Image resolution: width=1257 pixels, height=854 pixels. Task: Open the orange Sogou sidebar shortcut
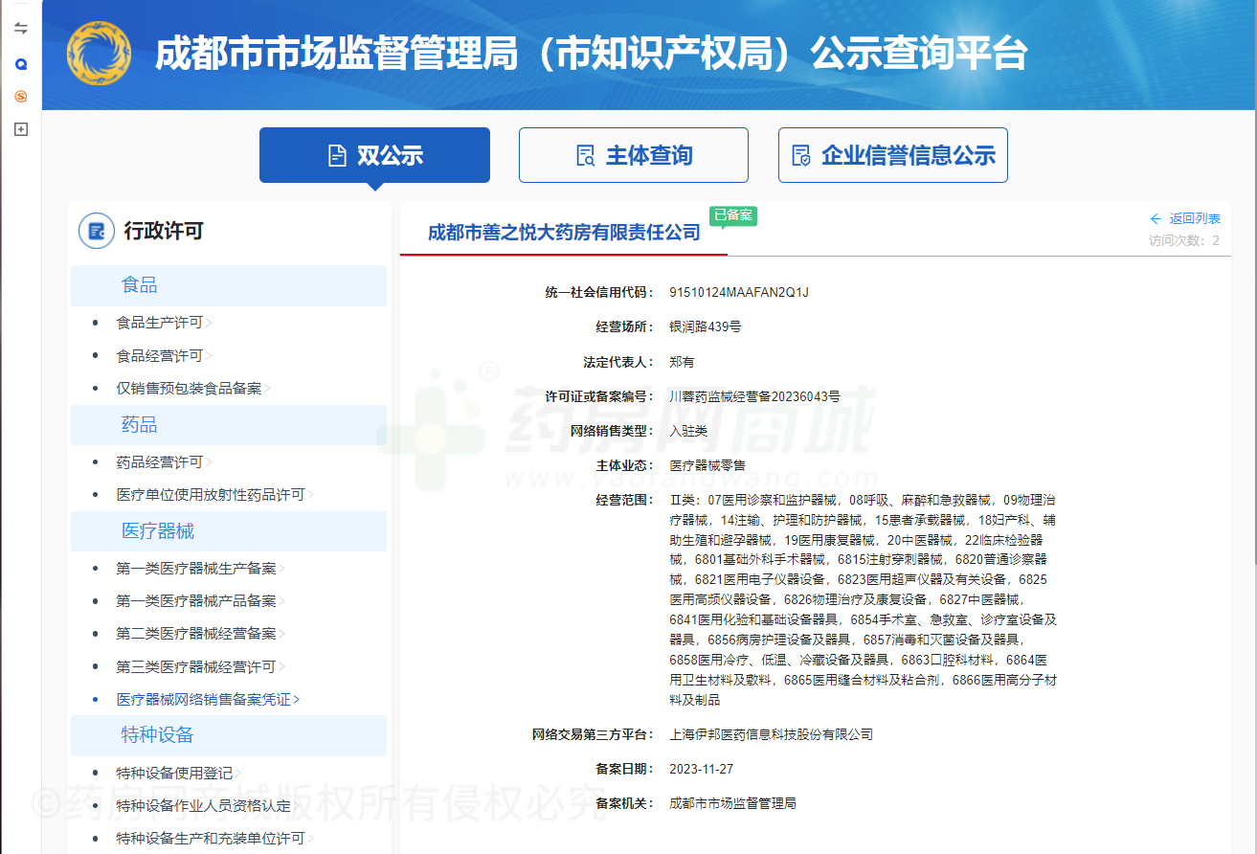pyautogui.click(x=21, y=97)
